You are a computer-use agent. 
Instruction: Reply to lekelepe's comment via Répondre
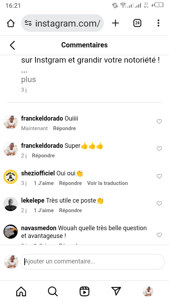pyautogui.click(x=70, y=210)
